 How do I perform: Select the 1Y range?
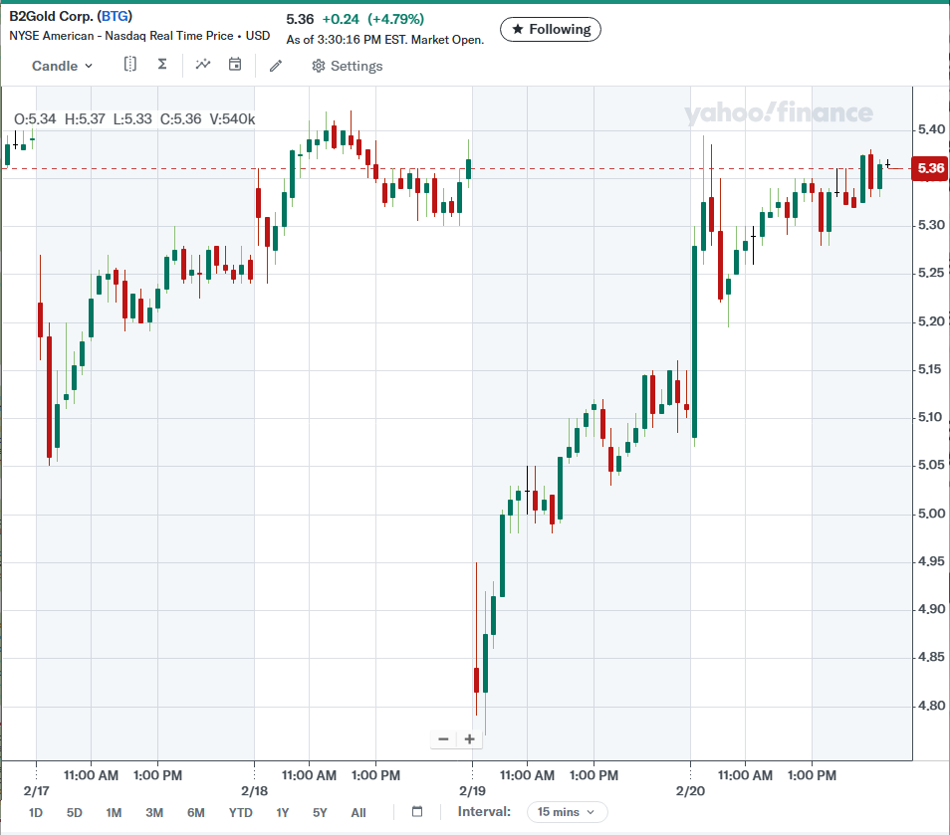(x=283, y=812)
